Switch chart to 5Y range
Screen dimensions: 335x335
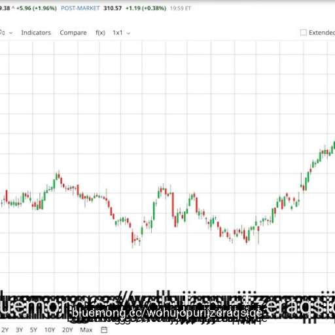tap(33, 330)
